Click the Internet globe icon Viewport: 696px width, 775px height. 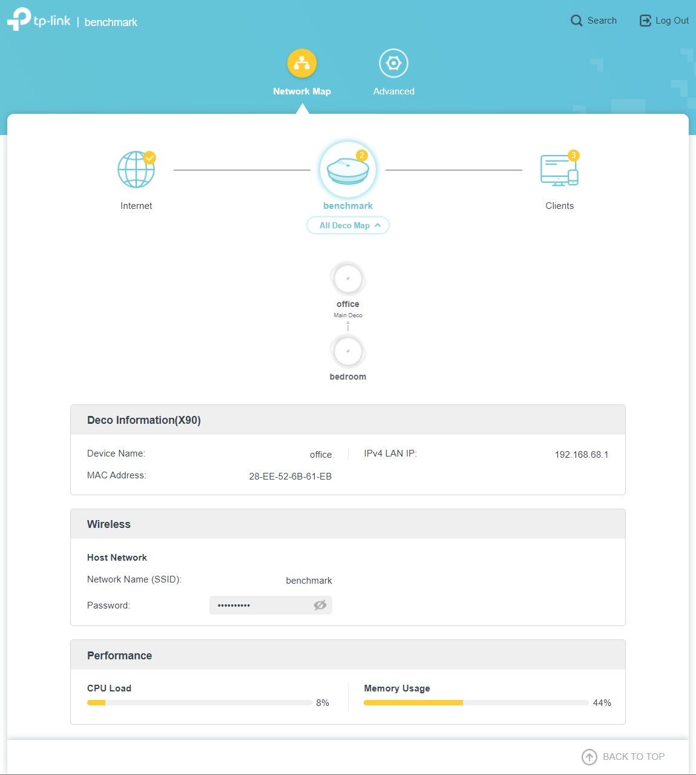click(x=136, y=170)
